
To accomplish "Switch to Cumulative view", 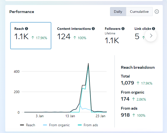I will [139, 12].
